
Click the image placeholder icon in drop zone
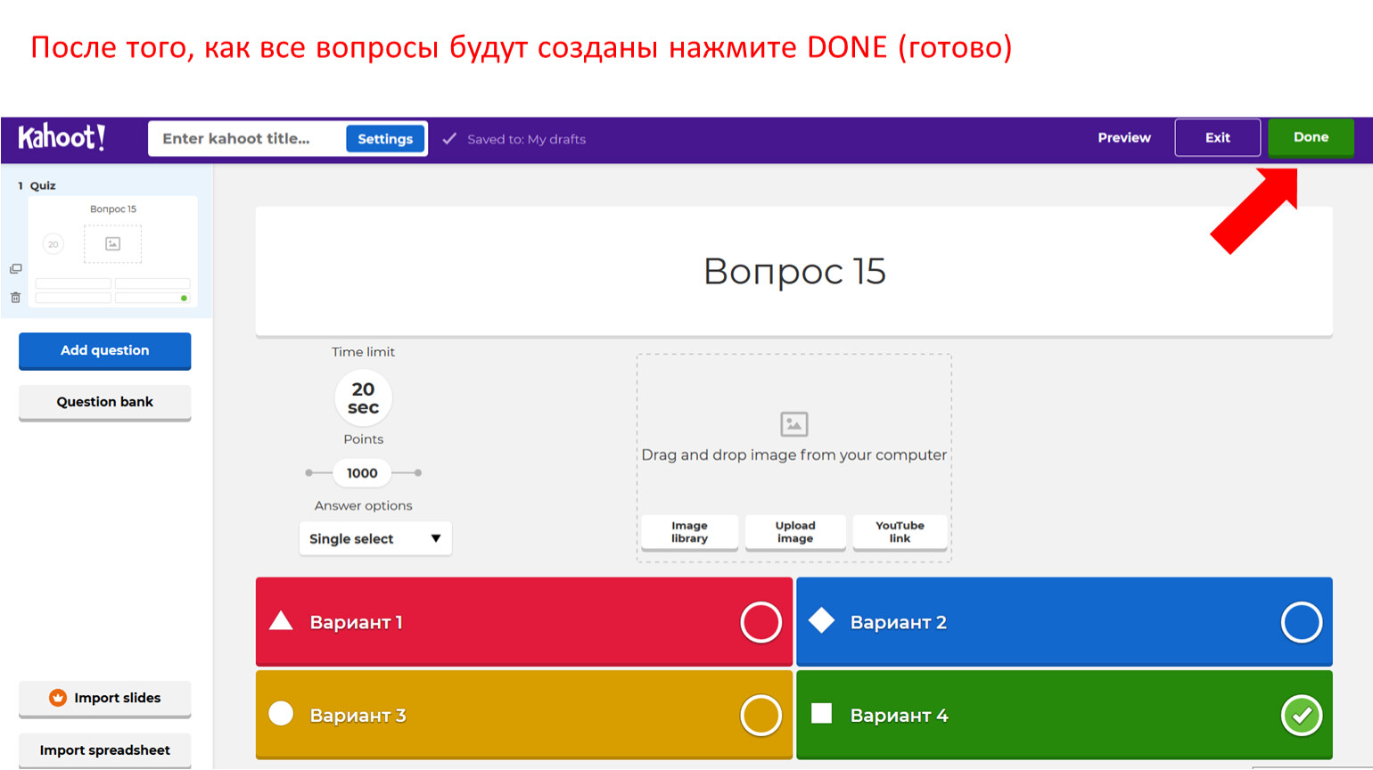coord(793,424)
